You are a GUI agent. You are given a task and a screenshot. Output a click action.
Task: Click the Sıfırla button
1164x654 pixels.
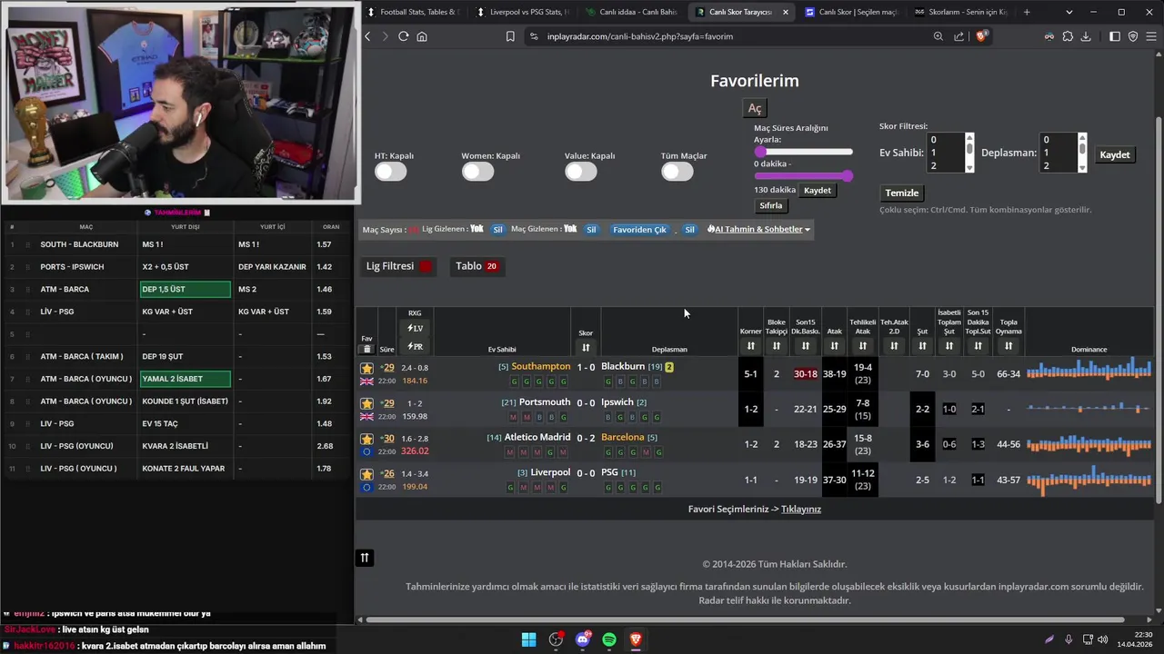pyautogui.click(x=771, y=205)
